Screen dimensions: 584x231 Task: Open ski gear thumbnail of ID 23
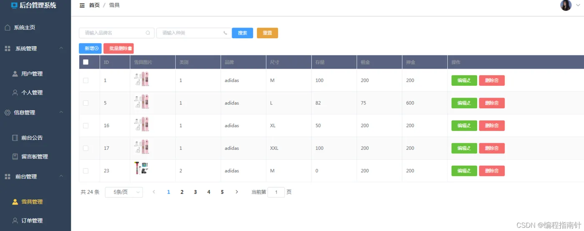click(x=142, y=168)
